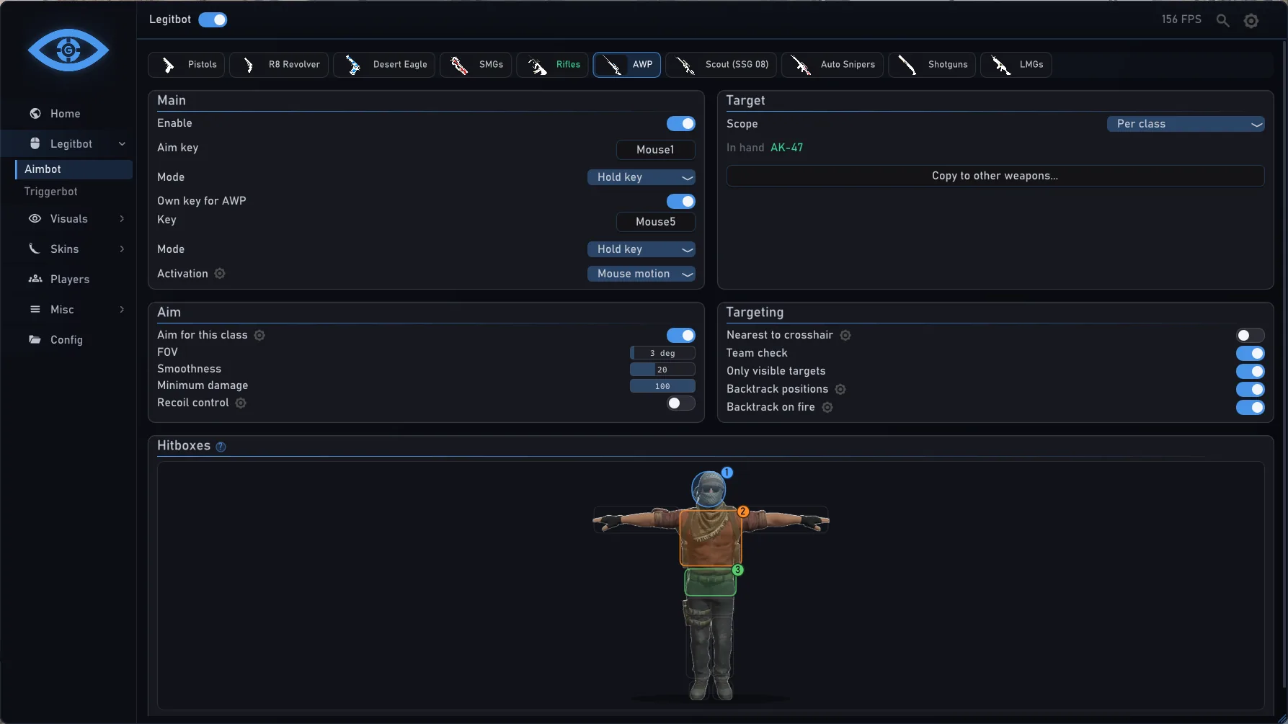Switch to Desert Eagle weapon tab

[x=384, y=65]
